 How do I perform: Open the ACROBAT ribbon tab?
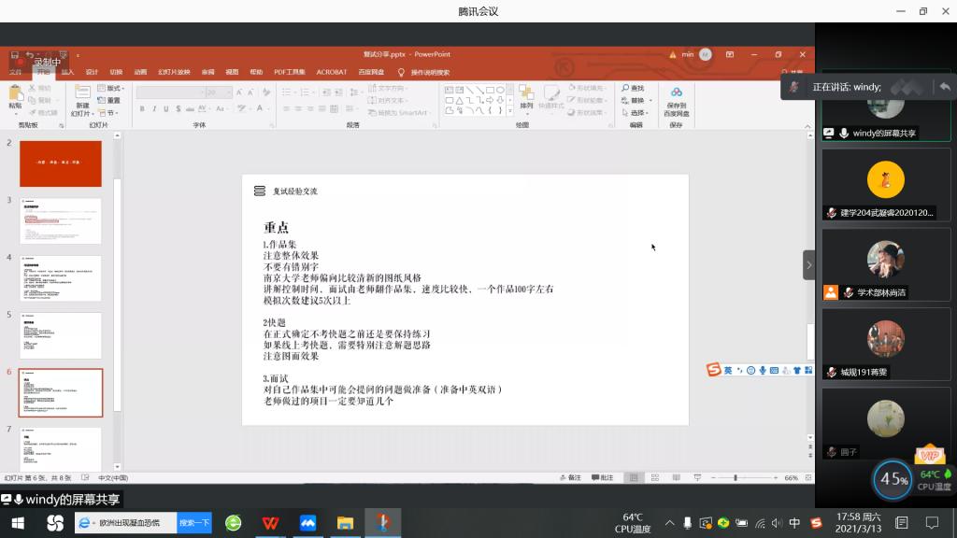[x=331, y=72]
